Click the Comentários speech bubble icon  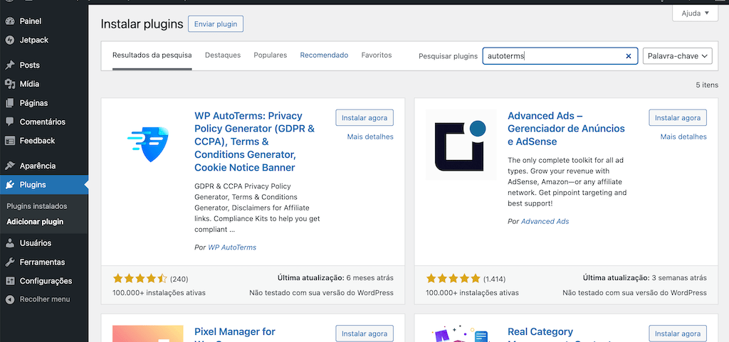coord(10,122)
